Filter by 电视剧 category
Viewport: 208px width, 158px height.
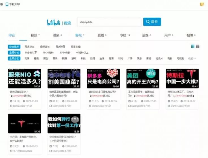point(180,58)
